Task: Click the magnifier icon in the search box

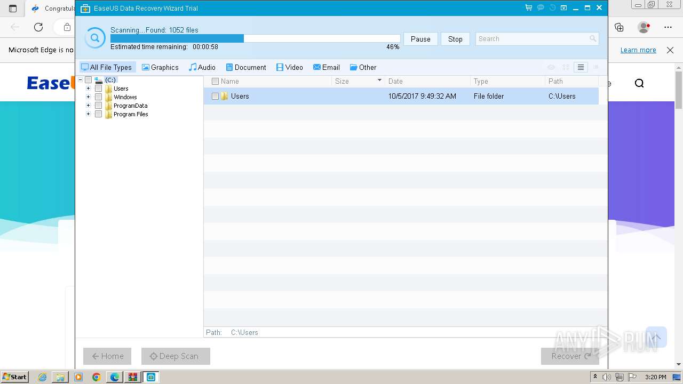Action: coord(593,39)
